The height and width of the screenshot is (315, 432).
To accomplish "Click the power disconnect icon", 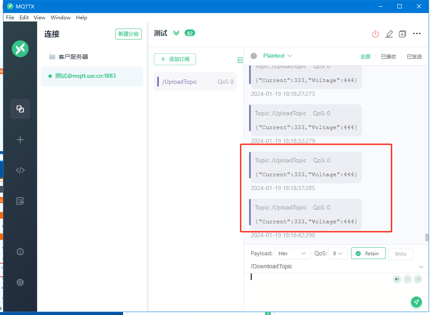I will pos(376,34).
